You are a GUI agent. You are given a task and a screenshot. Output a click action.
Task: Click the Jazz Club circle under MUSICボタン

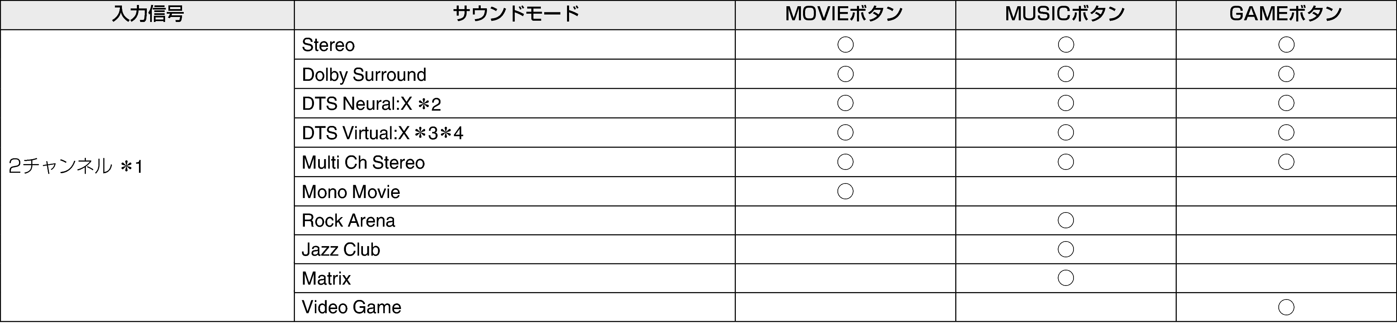point(1066,249)
